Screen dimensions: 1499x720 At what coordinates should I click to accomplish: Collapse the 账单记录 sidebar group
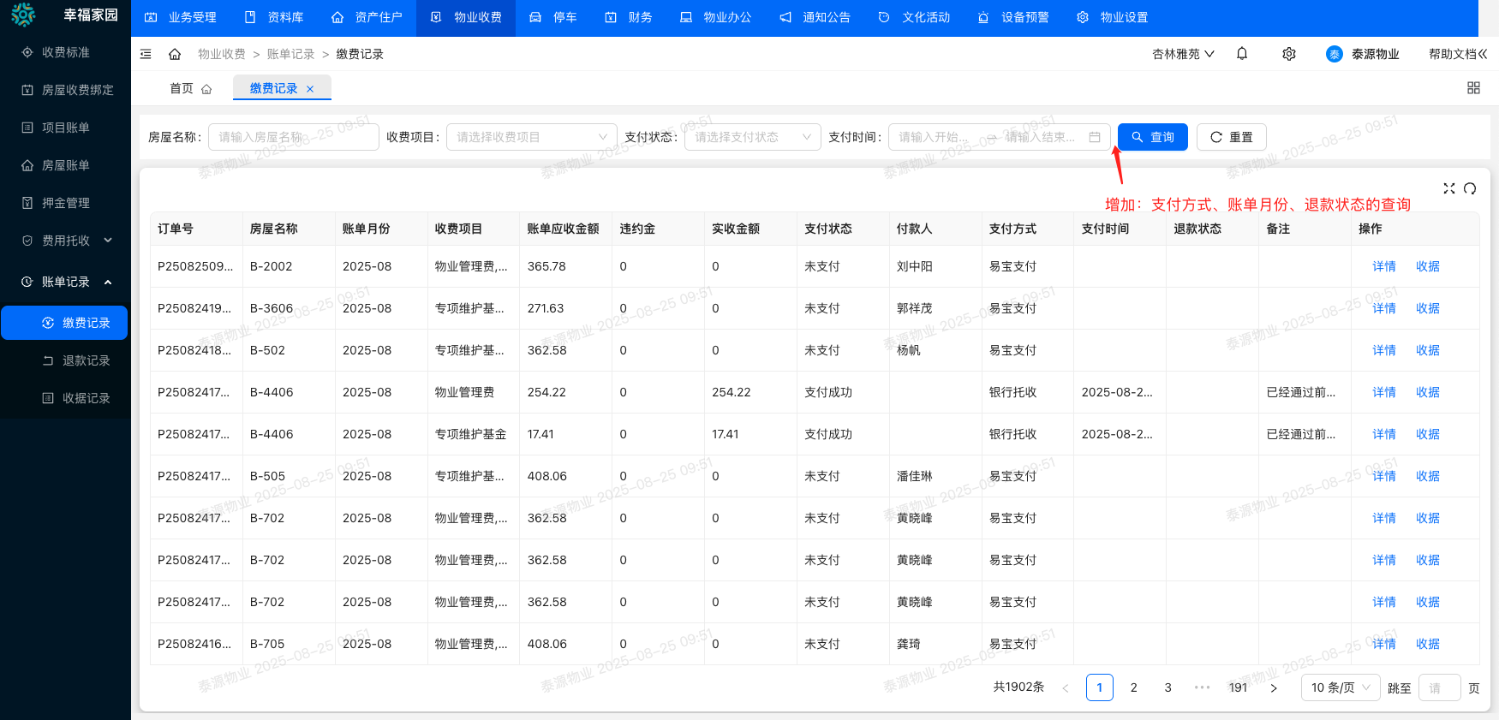point(66,282)
